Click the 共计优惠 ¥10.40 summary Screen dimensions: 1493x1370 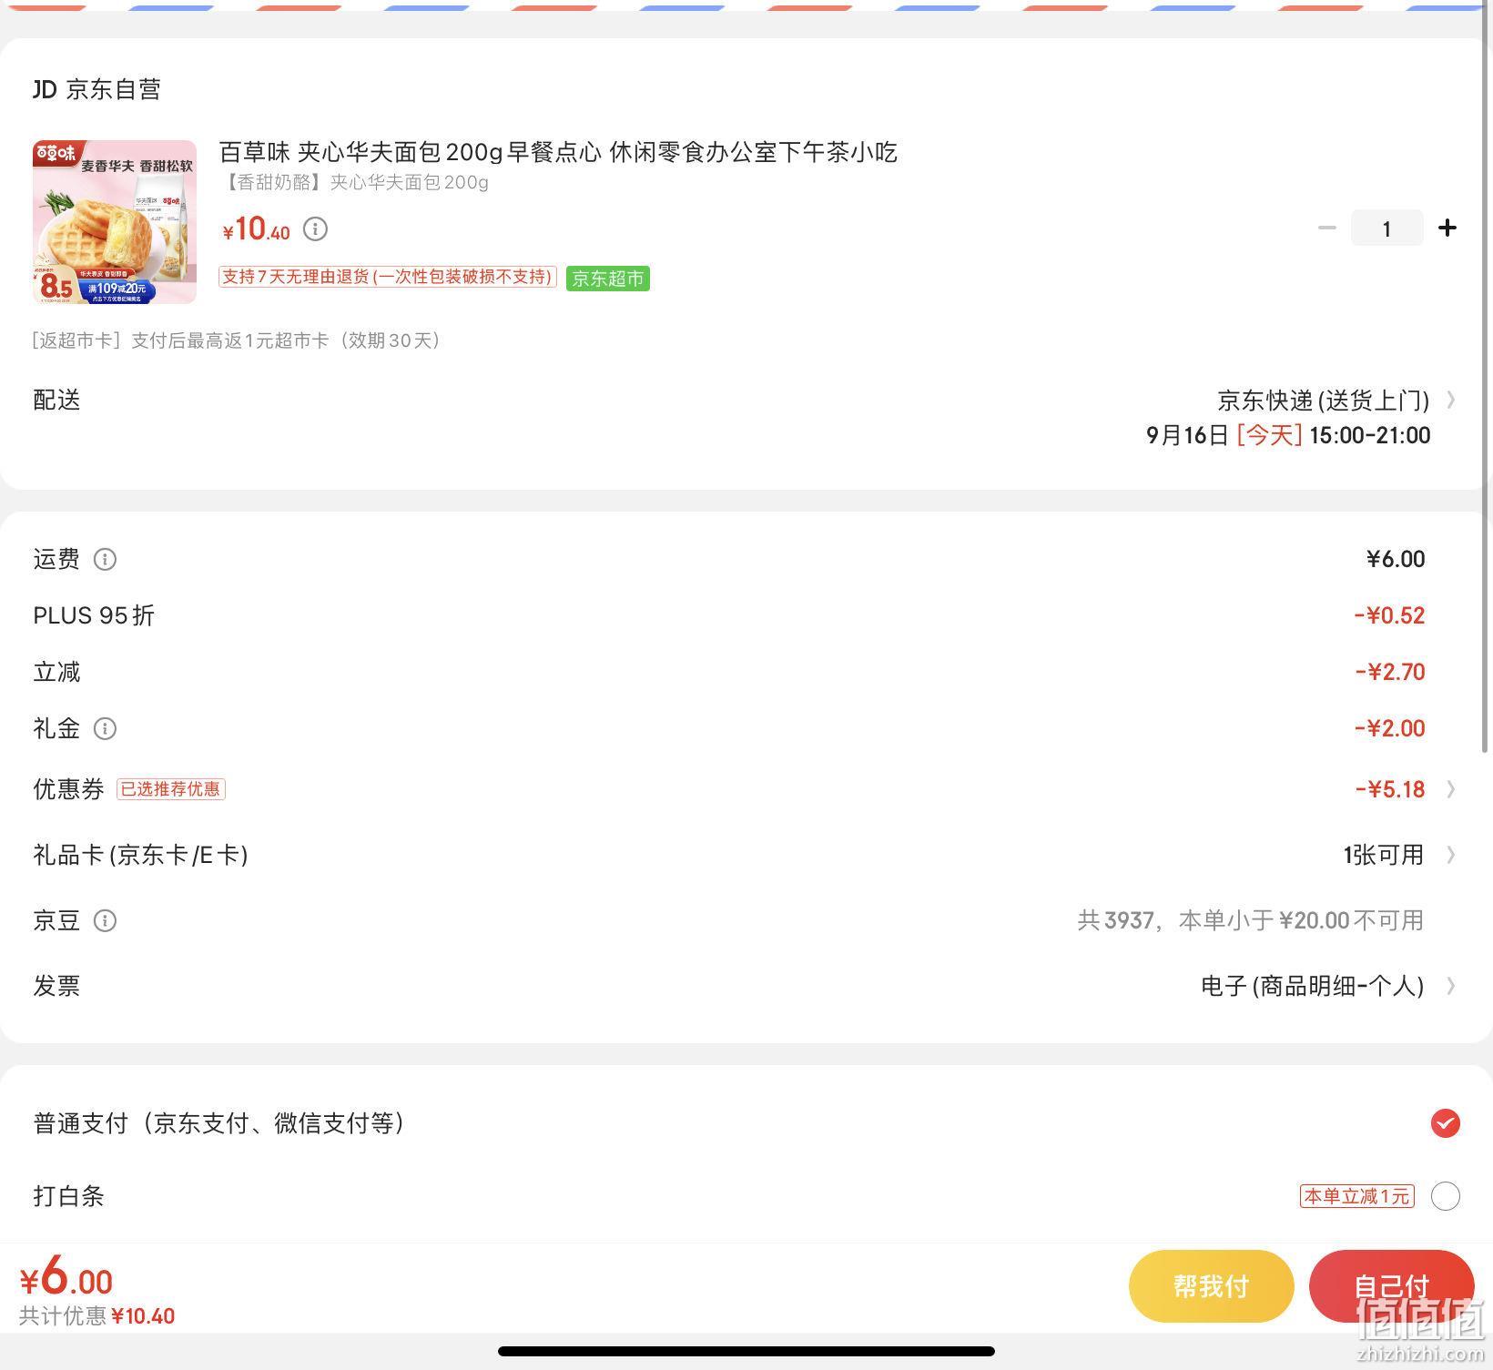(97, 1315)
